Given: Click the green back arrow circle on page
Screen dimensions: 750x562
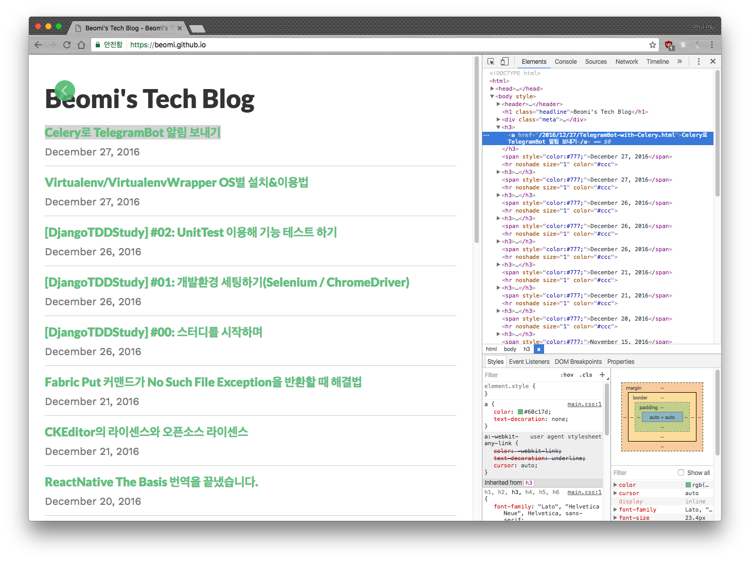Looking at the screenshot, I should click(65, 91).
